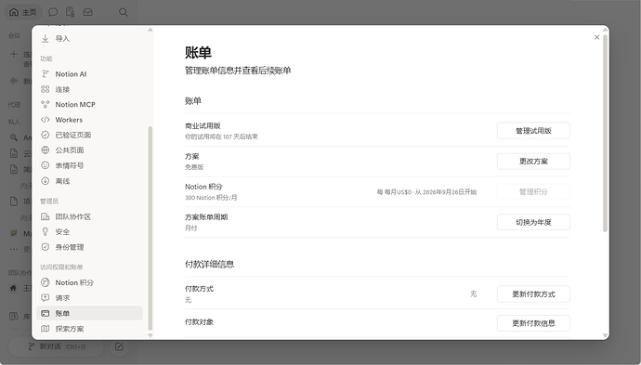Click the disabled 管理积分 button
Image resolution: width=641 pixels, height=365 pixels.
pyautogui.click(x=533, y=191)
